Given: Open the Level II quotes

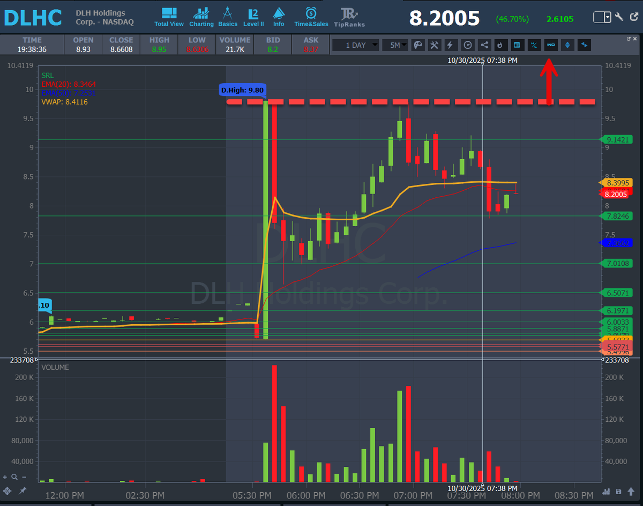Looking at the screenshot, I should click(x=254, y=17).
